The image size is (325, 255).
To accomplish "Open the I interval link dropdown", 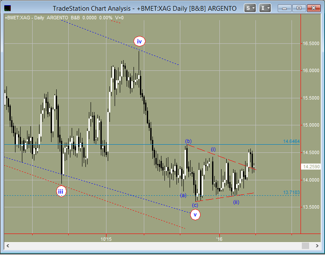I will [265, 8].
